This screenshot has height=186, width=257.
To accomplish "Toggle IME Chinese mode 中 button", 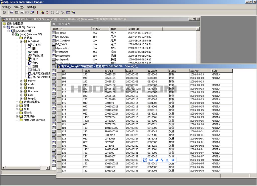I will 151,160.
